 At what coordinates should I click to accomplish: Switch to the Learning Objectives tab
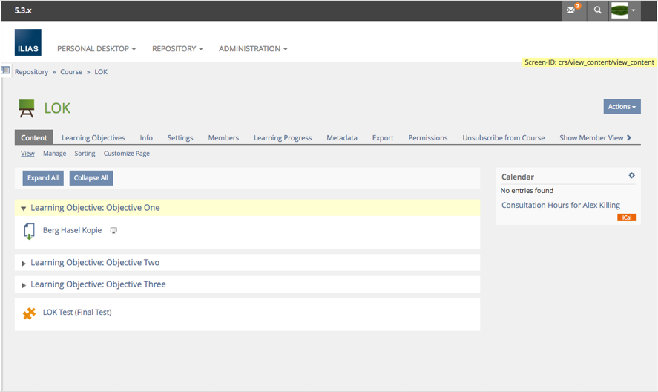(x=93, y=138)
